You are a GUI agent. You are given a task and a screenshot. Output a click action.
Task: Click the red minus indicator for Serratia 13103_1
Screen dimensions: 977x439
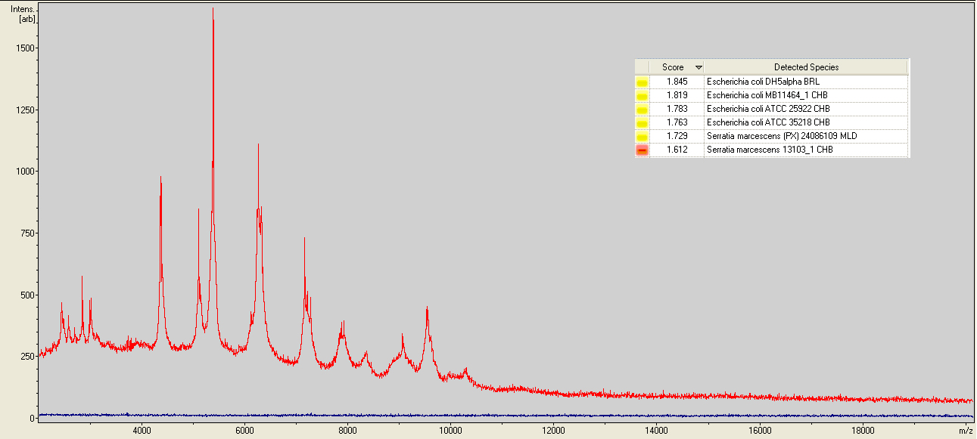coord(642,150)
